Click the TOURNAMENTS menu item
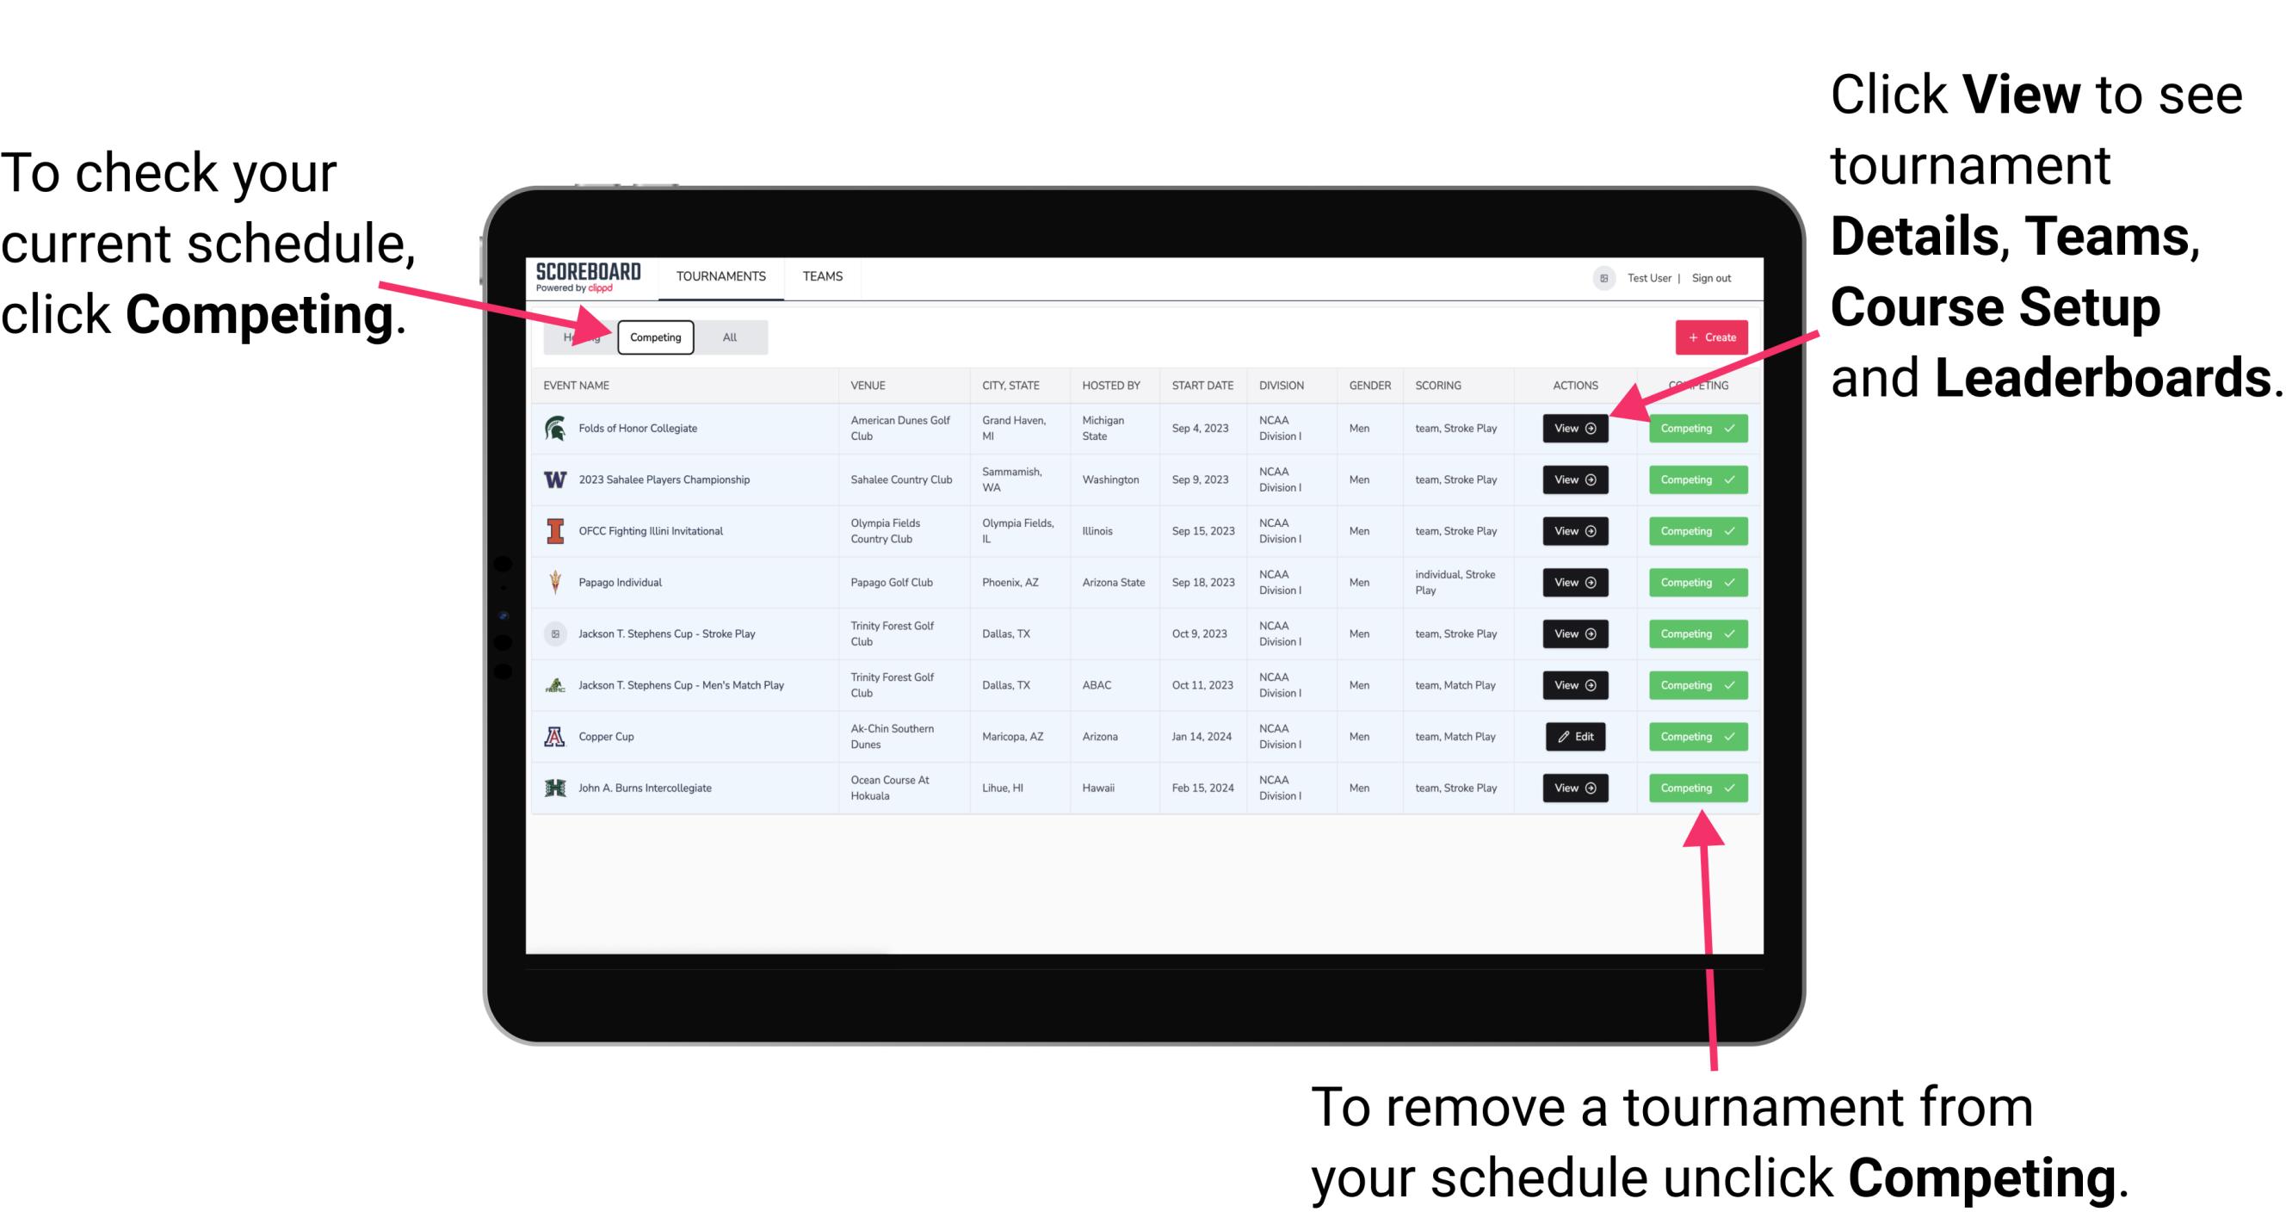Viewport: 2286px width, 1230px height. click(720, 277)
